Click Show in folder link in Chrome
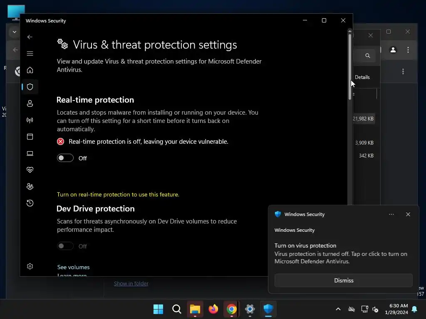 point(131,283)
